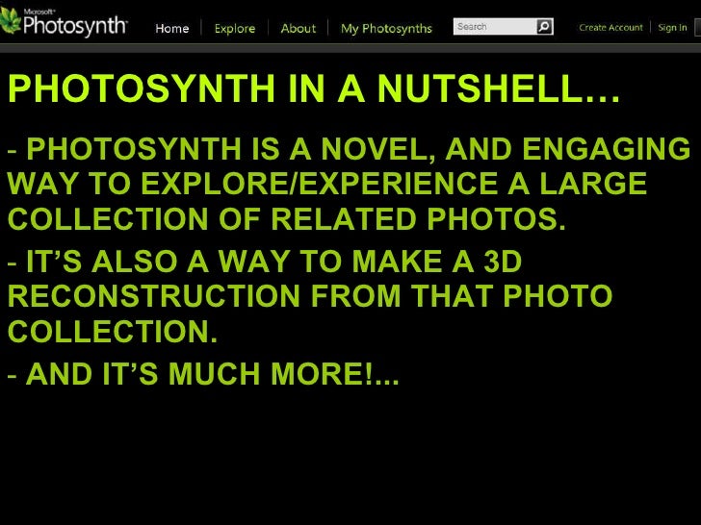701x525 pixels.
Task: Click the single word "COLLECTION." line
Action: click(x=113, y=331)
